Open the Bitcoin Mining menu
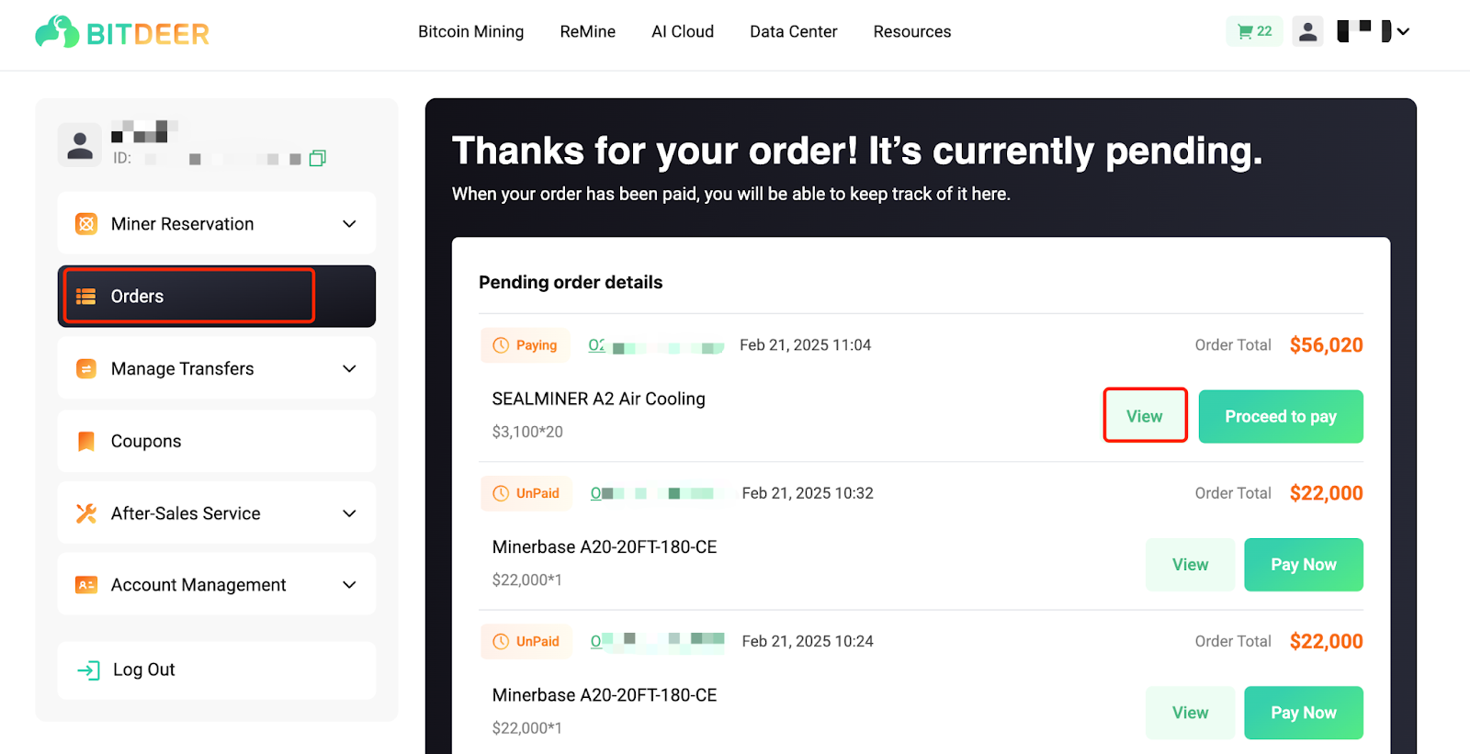Screen dimensions: 1470x754 point(471,31)
